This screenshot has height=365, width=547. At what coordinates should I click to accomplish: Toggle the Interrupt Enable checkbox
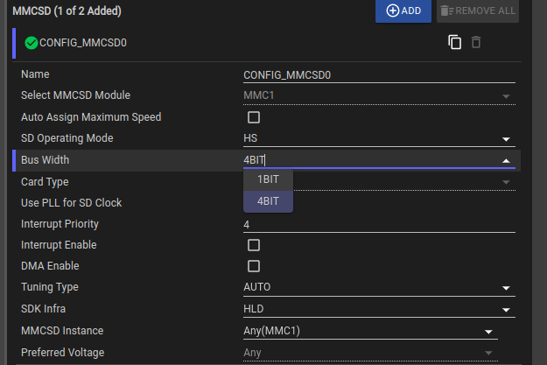[254, 245]
